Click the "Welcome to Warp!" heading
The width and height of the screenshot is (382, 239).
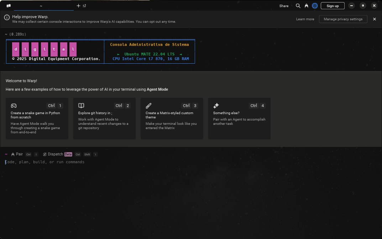21,81
